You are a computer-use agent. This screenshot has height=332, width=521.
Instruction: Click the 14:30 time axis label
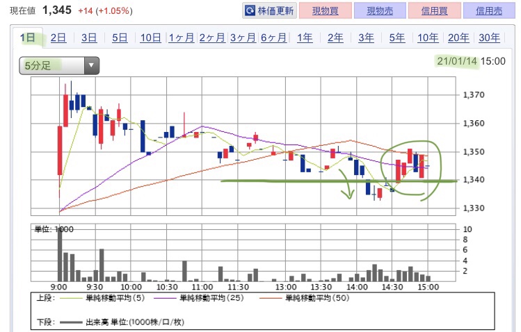(x=392, y=287)
